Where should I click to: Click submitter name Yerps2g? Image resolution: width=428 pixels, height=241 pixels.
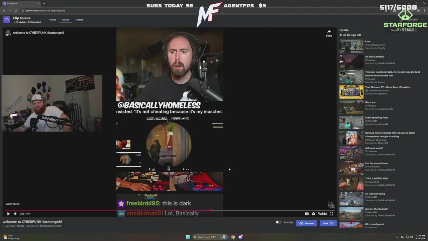click(381, 48)
